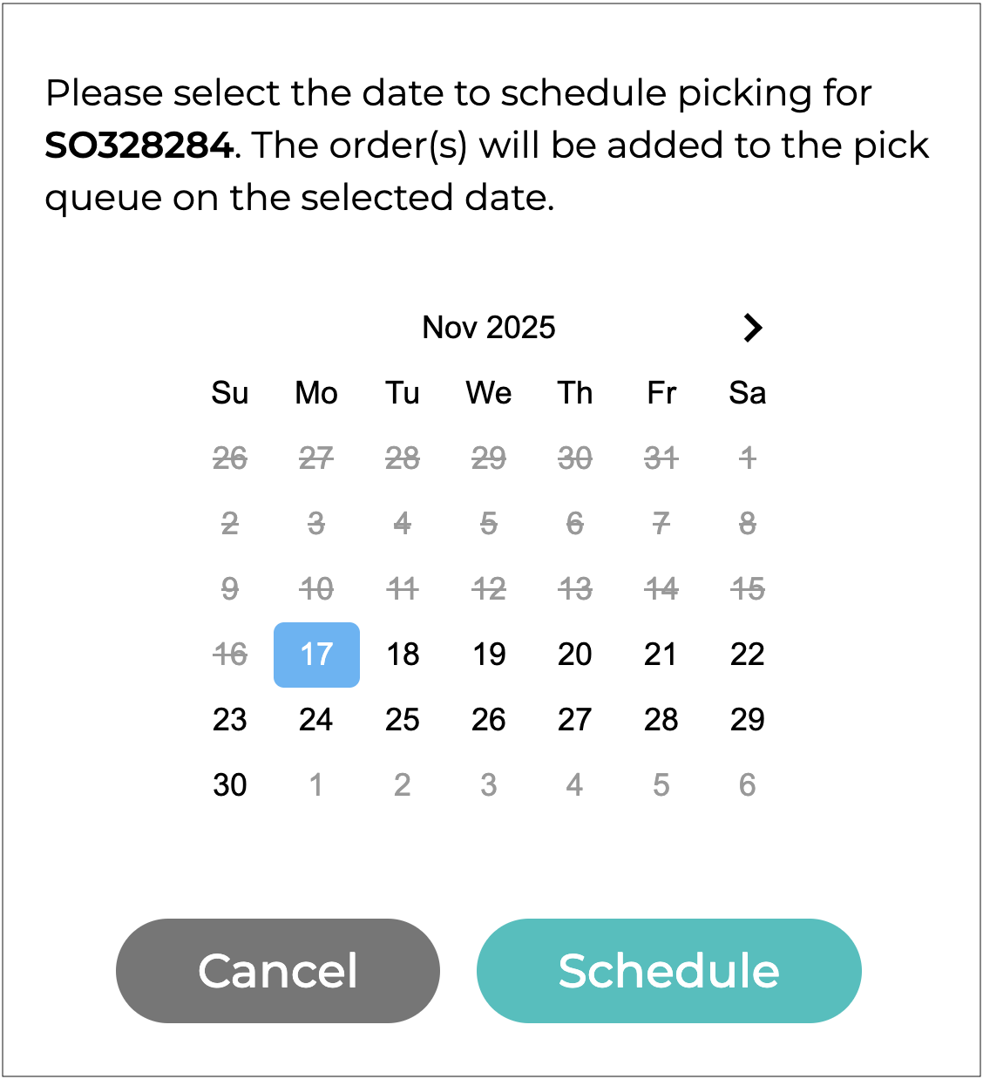The image size is (983, 1079).
Task: Pick Friday November 28
Action: [x=661, y=720]
